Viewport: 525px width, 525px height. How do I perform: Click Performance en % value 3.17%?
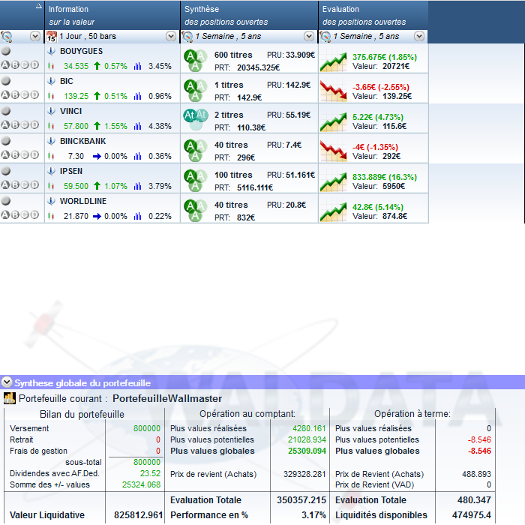313,515
